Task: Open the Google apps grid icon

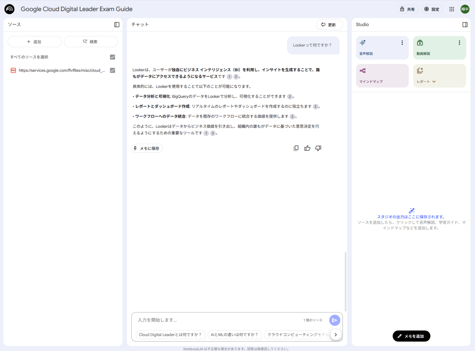Action: coord(452,9)
